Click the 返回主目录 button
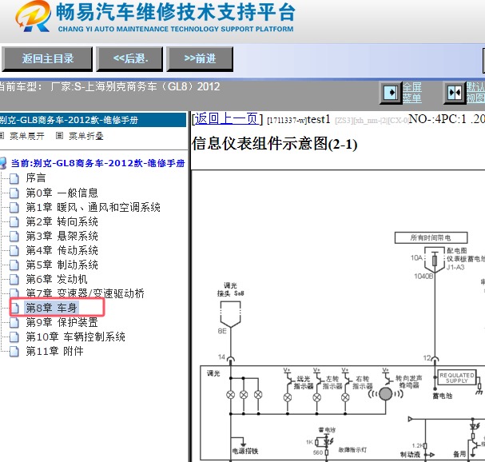 (x=47, y=59)
